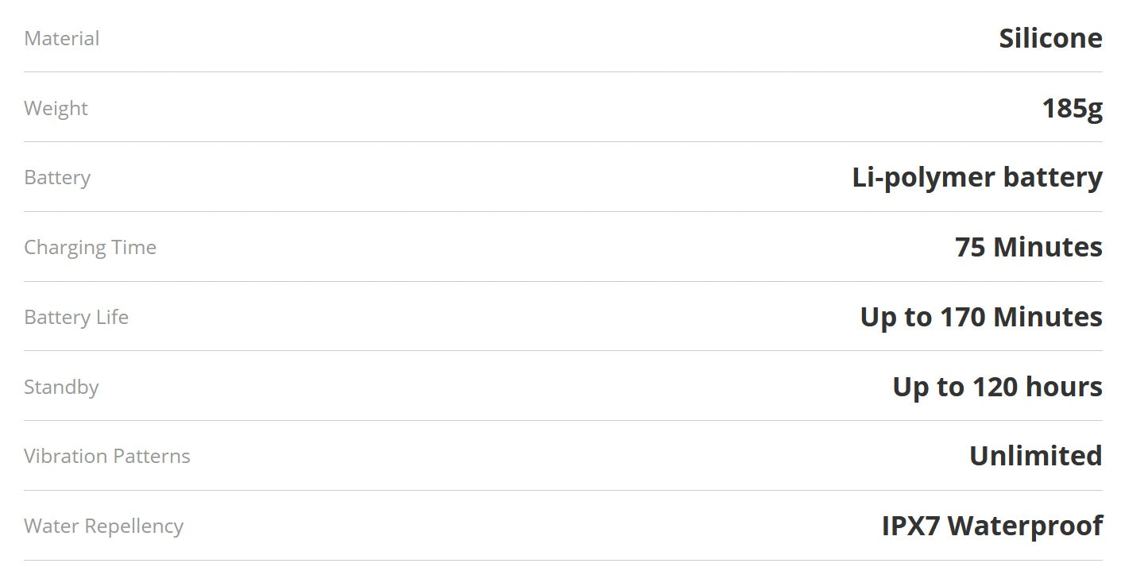
Task: Select the Up to 170 Minutes value
Action: (x=981, y=317)
